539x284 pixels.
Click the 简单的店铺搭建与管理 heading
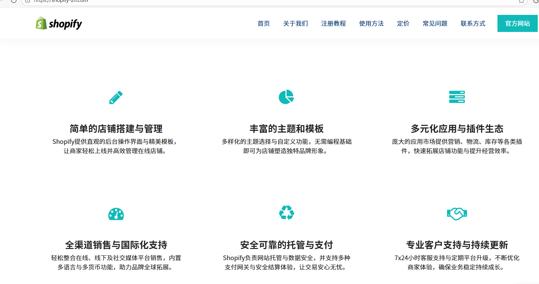click(116, 129)
